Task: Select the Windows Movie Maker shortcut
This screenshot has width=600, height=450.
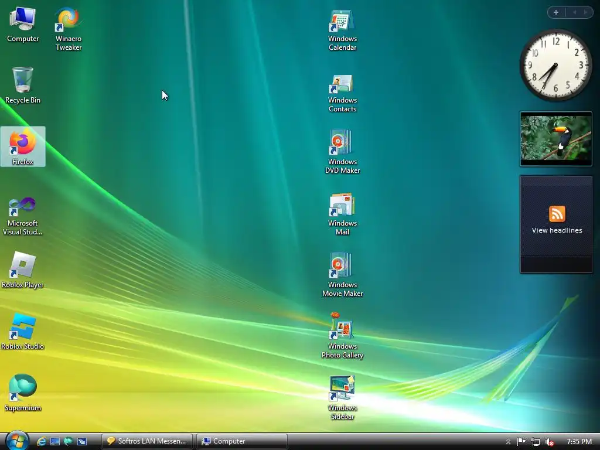Action: click(342, 275)
